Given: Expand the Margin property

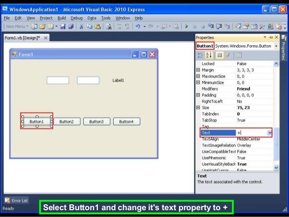Looking at the screenshot, I should point(198,70).
